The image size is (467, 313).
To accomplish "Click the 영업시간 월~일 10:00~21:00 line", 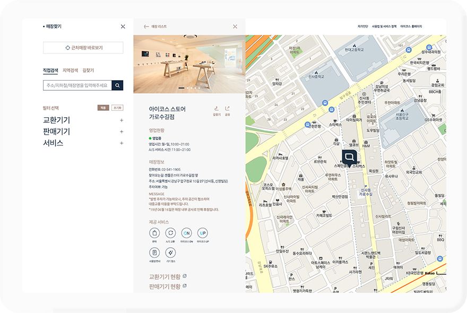I will [169, 144].
